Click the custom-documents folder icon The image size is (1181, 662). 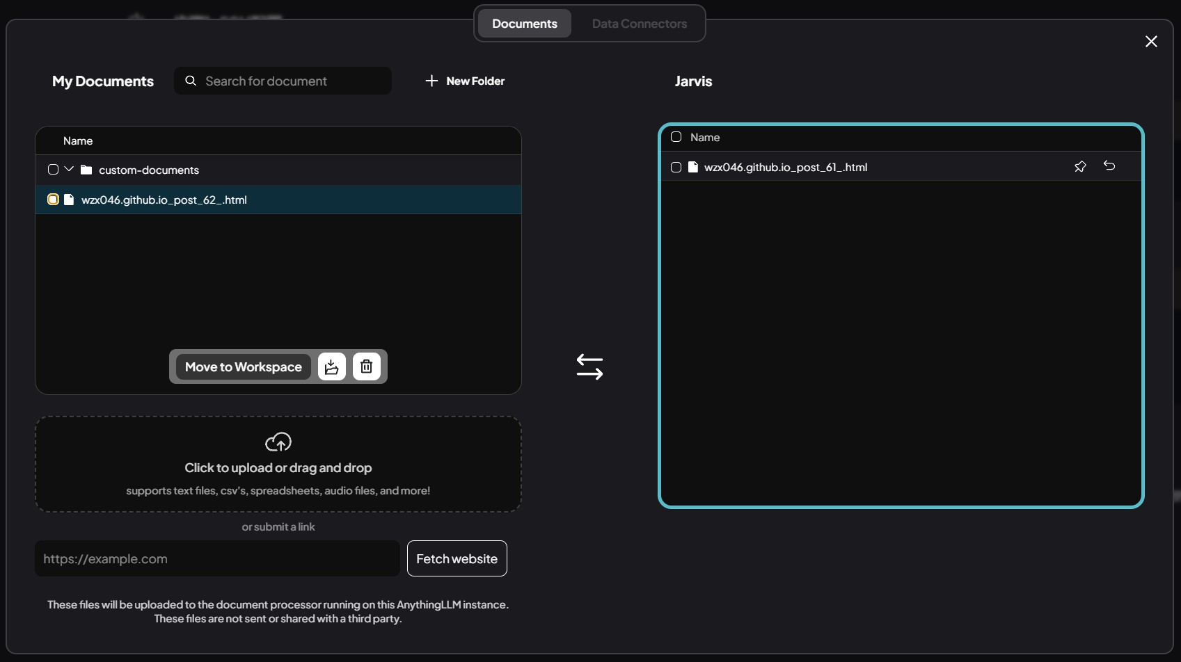[86, 170]
